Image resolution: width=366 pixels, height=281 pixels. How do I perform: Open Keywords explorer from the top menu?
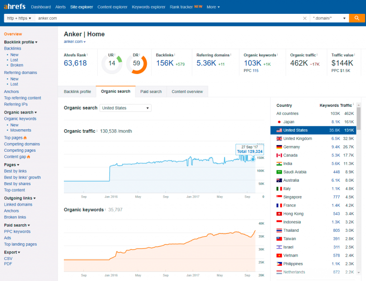pos(148,7)
